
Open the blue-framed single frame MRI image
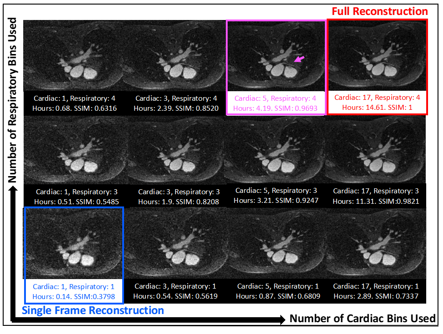pyautogui.click(x=74, y=244)
